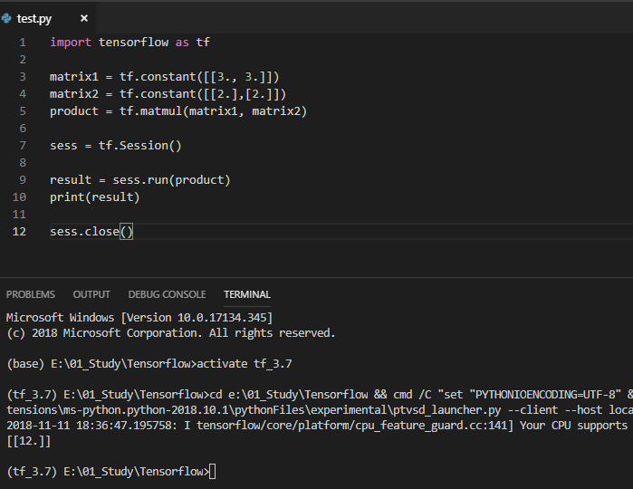Click the 'import' keyword on line 1
The width and height of the screenshot is (633, 489).
[x=71, y=43]
